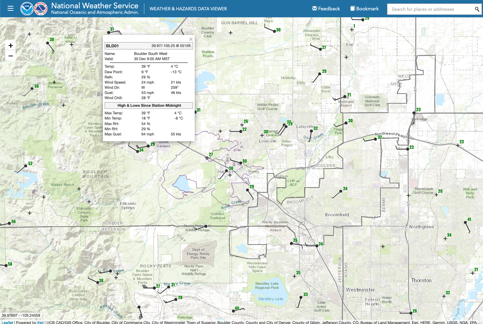This screenshot has height=324, width=483.
Task: Click the NOAA logo icon
Action: 27,9
